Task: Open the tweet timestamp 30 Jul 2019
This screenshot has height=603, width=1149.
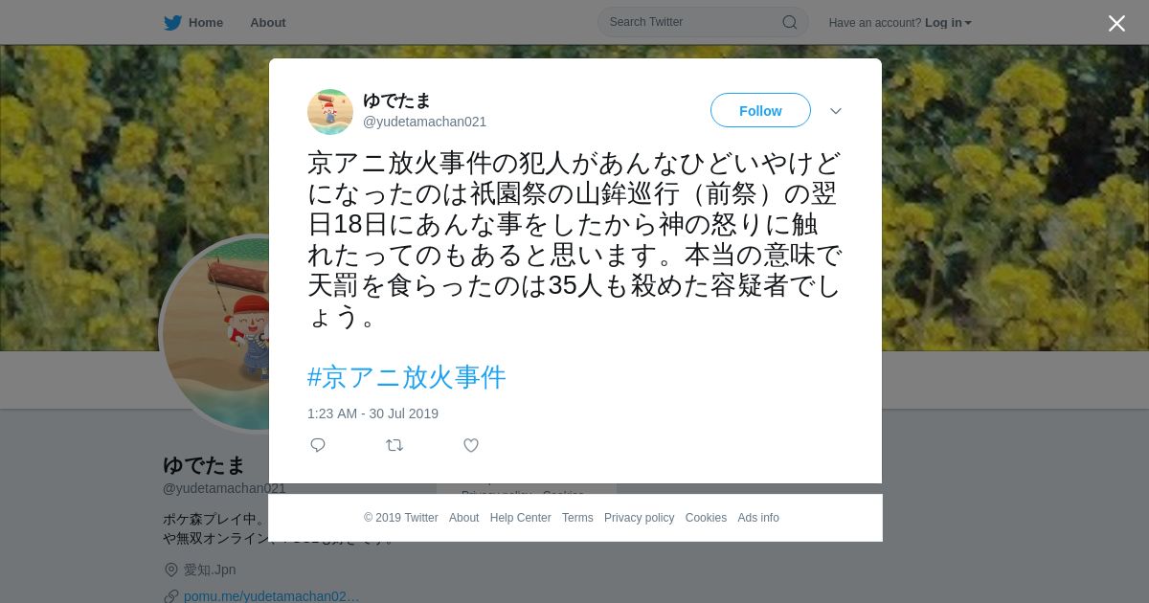Action: coord(372,413)
